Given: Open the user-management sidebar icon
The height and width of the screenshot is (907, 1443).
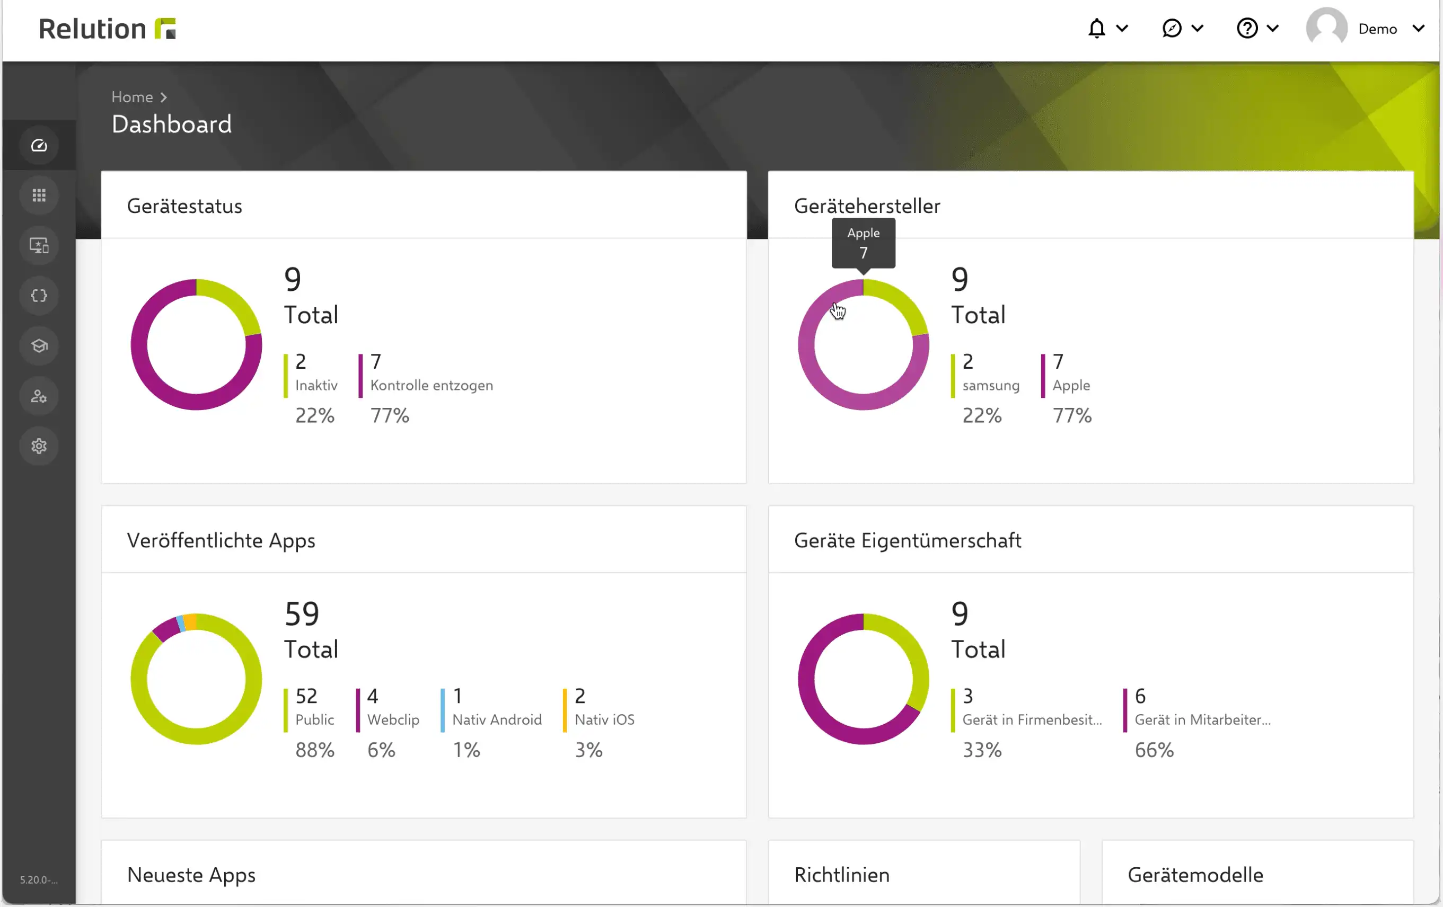Looking at the screenshot, I should click(39, 396).
